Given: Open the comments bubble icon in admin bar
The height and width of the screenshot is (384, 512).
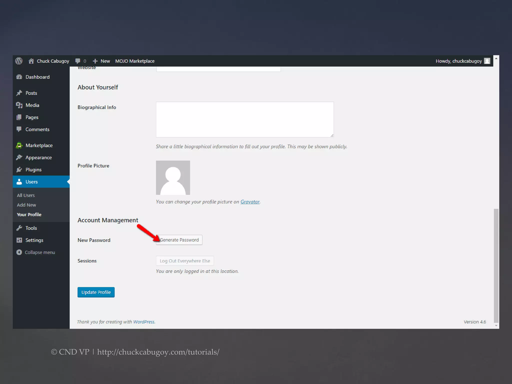Looking at the screenshot, I should click(x=78, y=61).
